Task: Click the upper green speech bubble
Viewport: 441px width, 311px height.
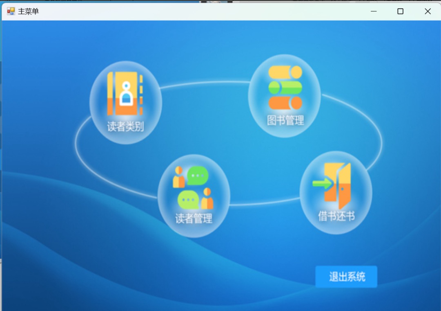Action: click(198, 176)
